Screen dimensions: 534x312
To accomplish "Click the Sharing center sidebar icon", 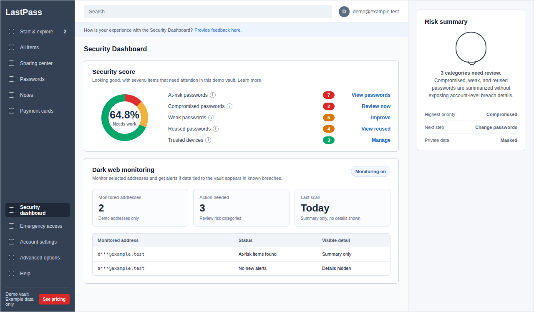I will [x=12, y=63].
